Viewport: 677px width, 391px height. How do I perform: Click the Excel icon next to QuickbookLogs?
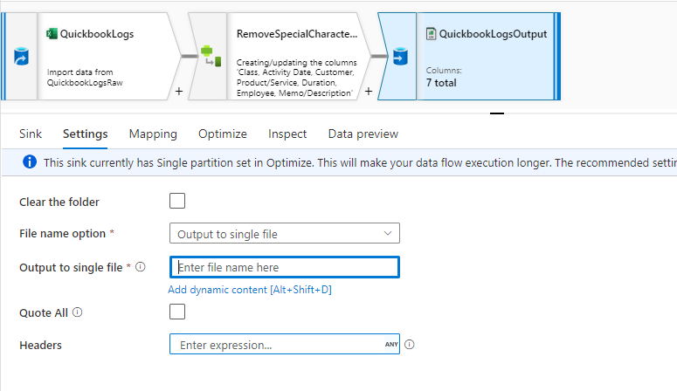tap(52, 34)
